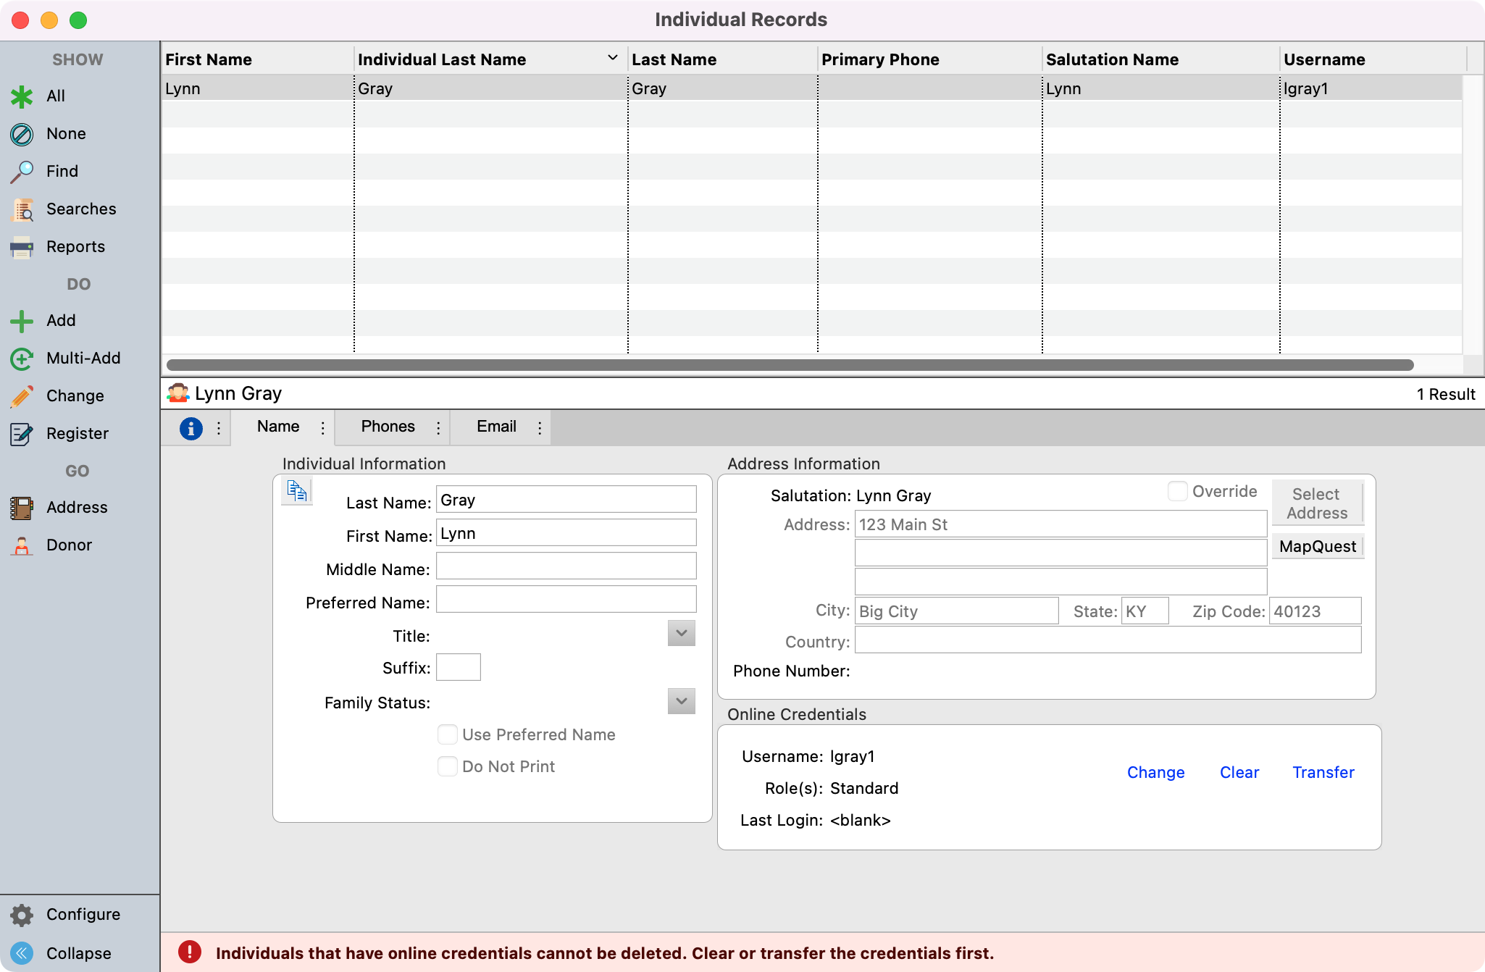Open saved Searches icon
This screenshot has width=1485, height=972.
point(22,209)
